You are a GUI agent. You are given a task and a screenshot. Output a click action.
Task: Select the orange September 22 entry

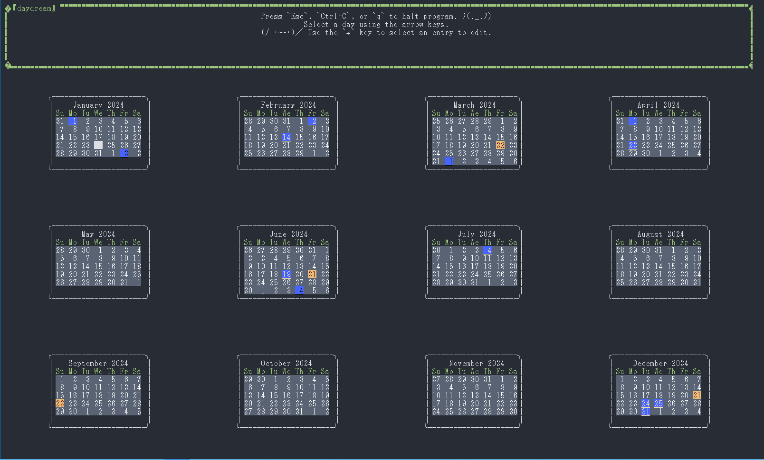click(x=60, y=403)
